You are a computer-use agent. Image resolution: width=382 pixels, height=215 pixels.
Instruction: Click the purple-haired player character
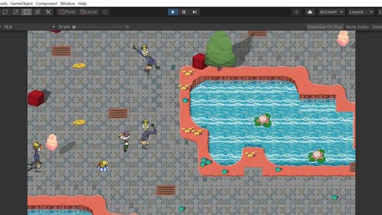point(125,141)
